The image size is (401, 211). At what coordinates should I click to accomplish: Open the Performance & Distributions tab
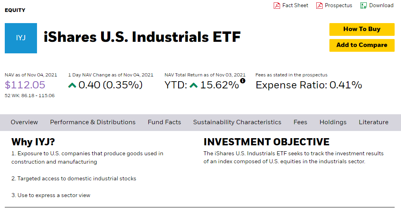point(93,122)
